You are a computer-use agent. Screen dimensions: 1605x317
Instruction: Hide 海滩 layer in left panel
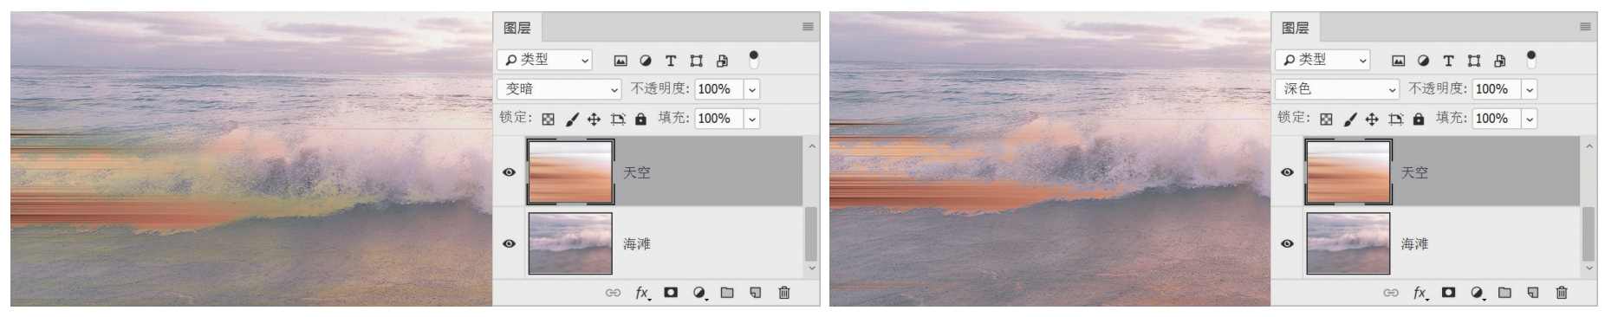tap(509, 243)
